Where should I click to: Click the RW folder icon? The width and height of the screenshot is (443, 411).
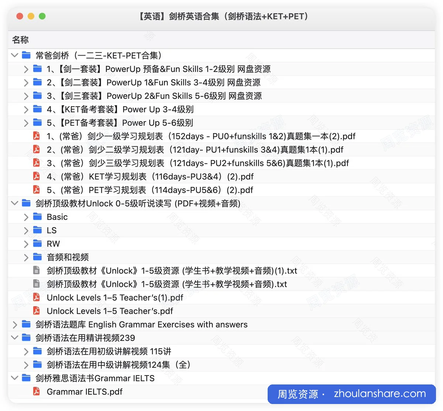[37, 244]
